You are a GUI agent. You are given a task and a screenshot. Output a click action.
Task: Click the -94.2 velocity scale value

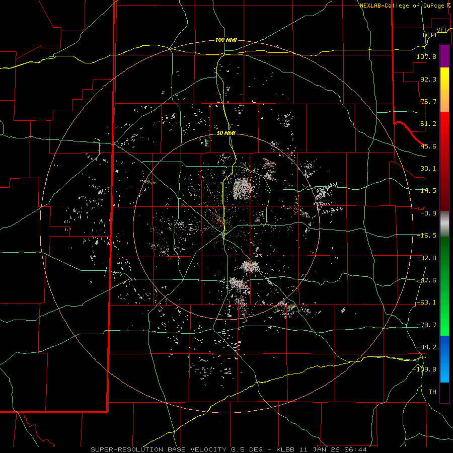coord(426,347)
